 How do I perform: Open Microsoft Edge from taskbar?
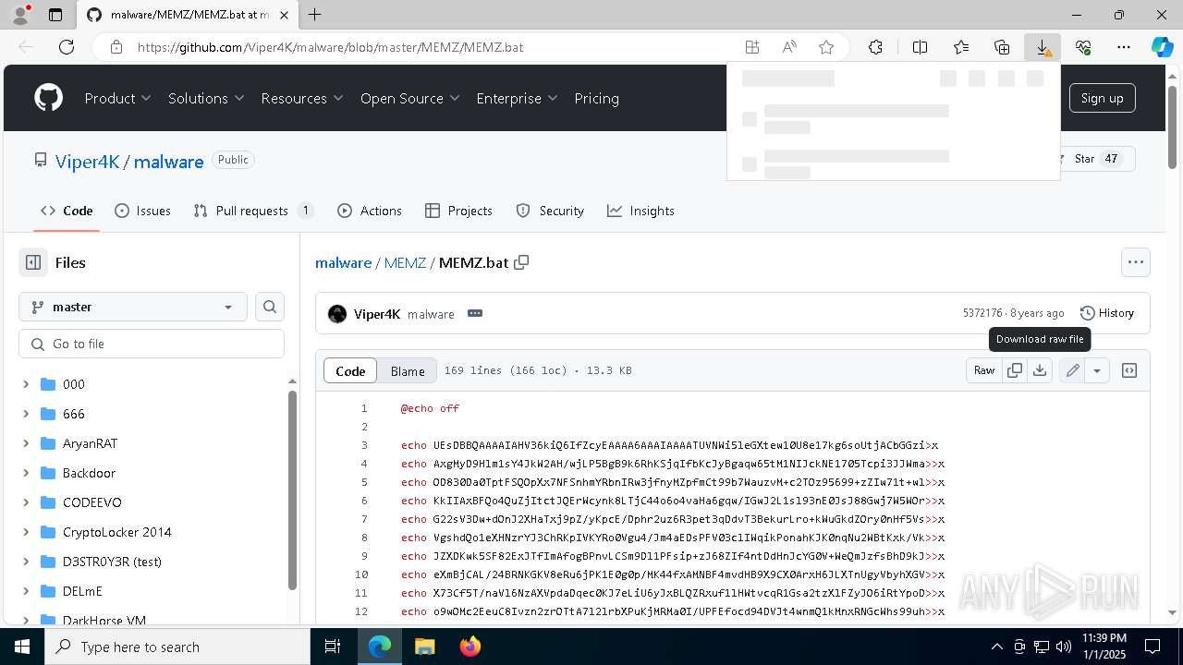(380, 647)
